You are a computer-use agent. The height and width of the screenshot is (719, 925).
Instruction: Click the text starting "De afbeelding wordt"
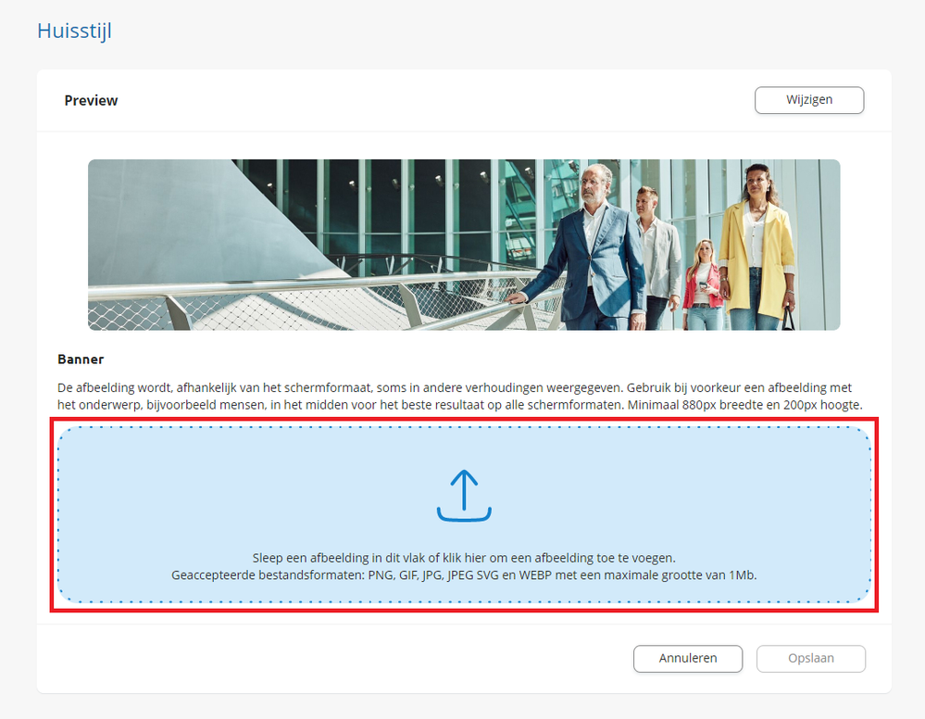(x=460, y=397)
